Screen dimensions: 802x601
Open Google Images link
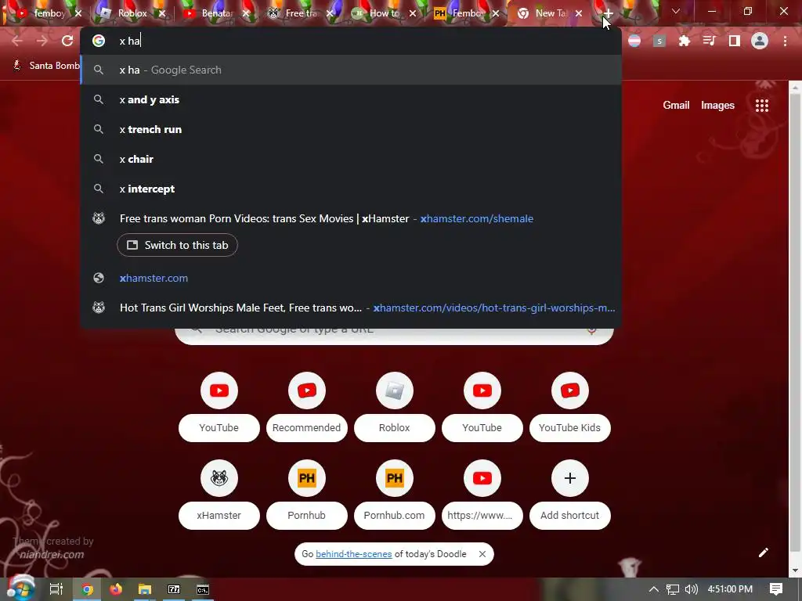(x=717, y=106)
